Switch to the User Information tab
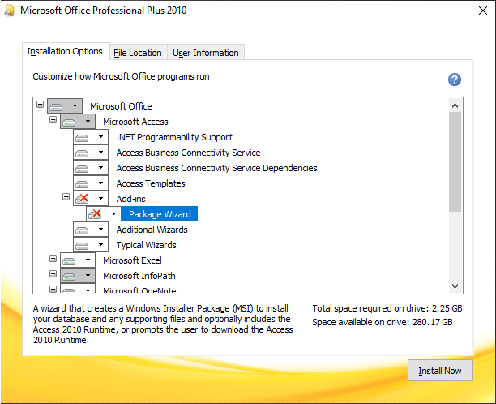This screenshot has width=496, height=404. pos(206,53)
